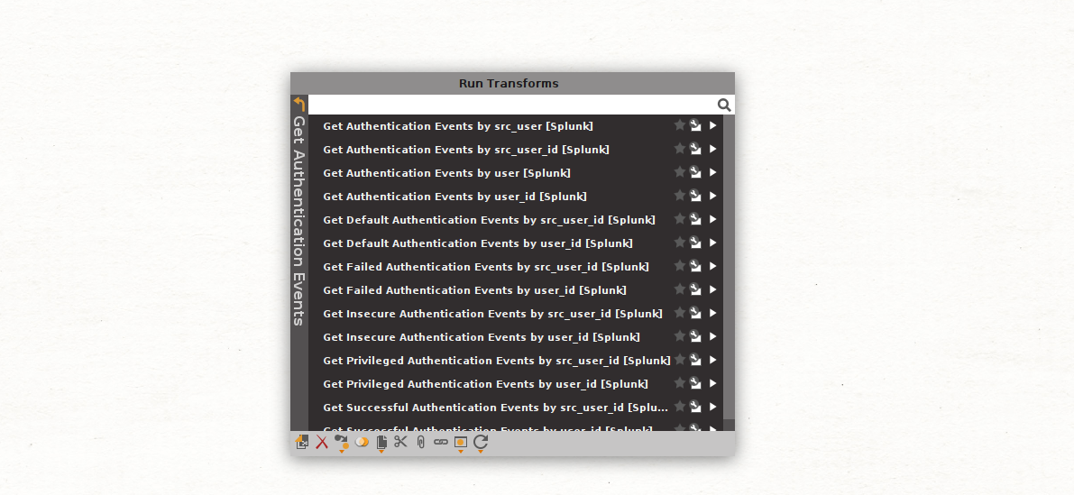Click the Merge entities icon
The image size is (1074, 495).
(362, 443)
